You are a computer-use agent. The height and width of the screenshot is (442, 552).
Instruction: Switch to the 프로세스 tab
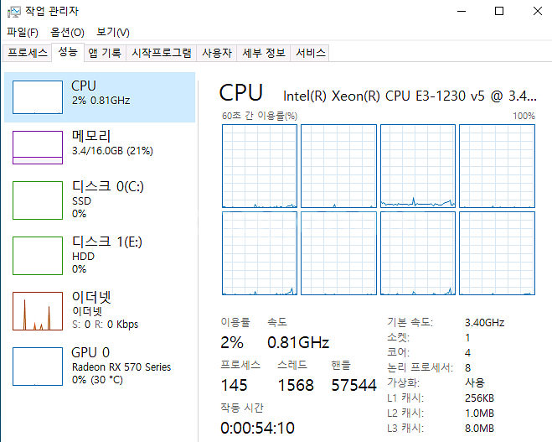28,54
